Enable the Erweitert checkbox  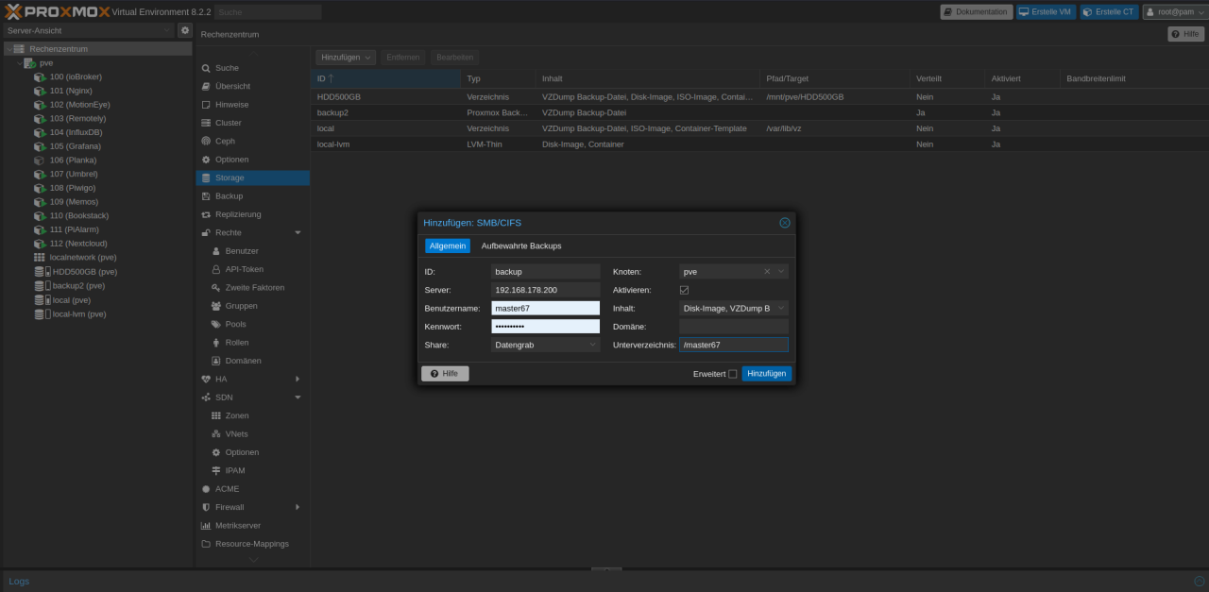(732, 374)
